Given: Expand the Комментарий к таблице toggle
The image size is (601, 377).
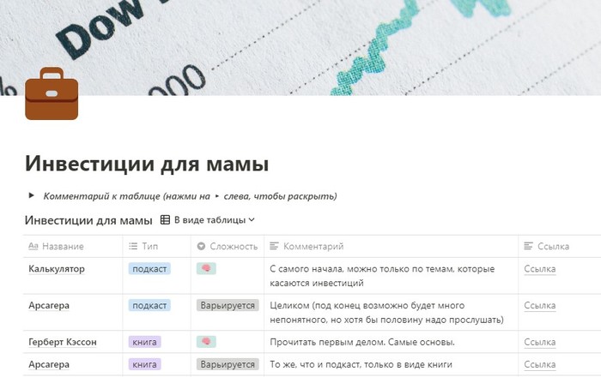Looking at the screenshot, I should (32, 195).
